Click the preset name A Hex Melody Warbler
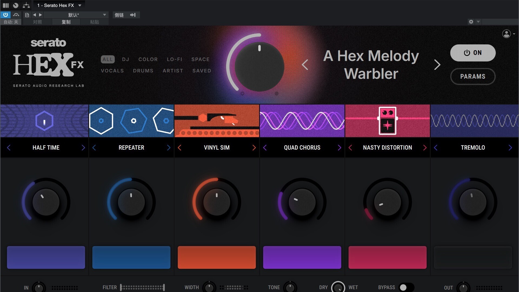Screen dimensions: 519x292 (371, 65)
